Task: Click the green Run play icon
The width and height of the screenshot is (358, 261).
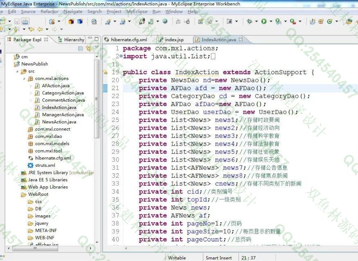Action: (264, 21)
